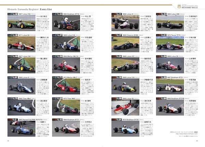205x147 pixels.
Task: Click the Class 3 green Lotus 51A photo
Action: 125,86
